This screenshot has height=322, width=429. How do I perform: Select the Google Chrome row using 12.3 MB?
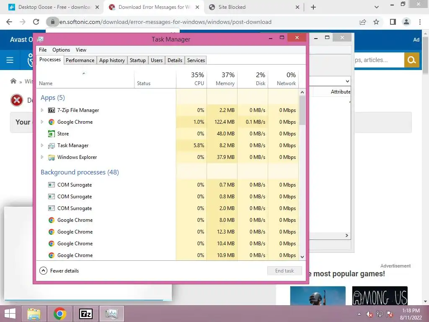click(x=168, y=232)
